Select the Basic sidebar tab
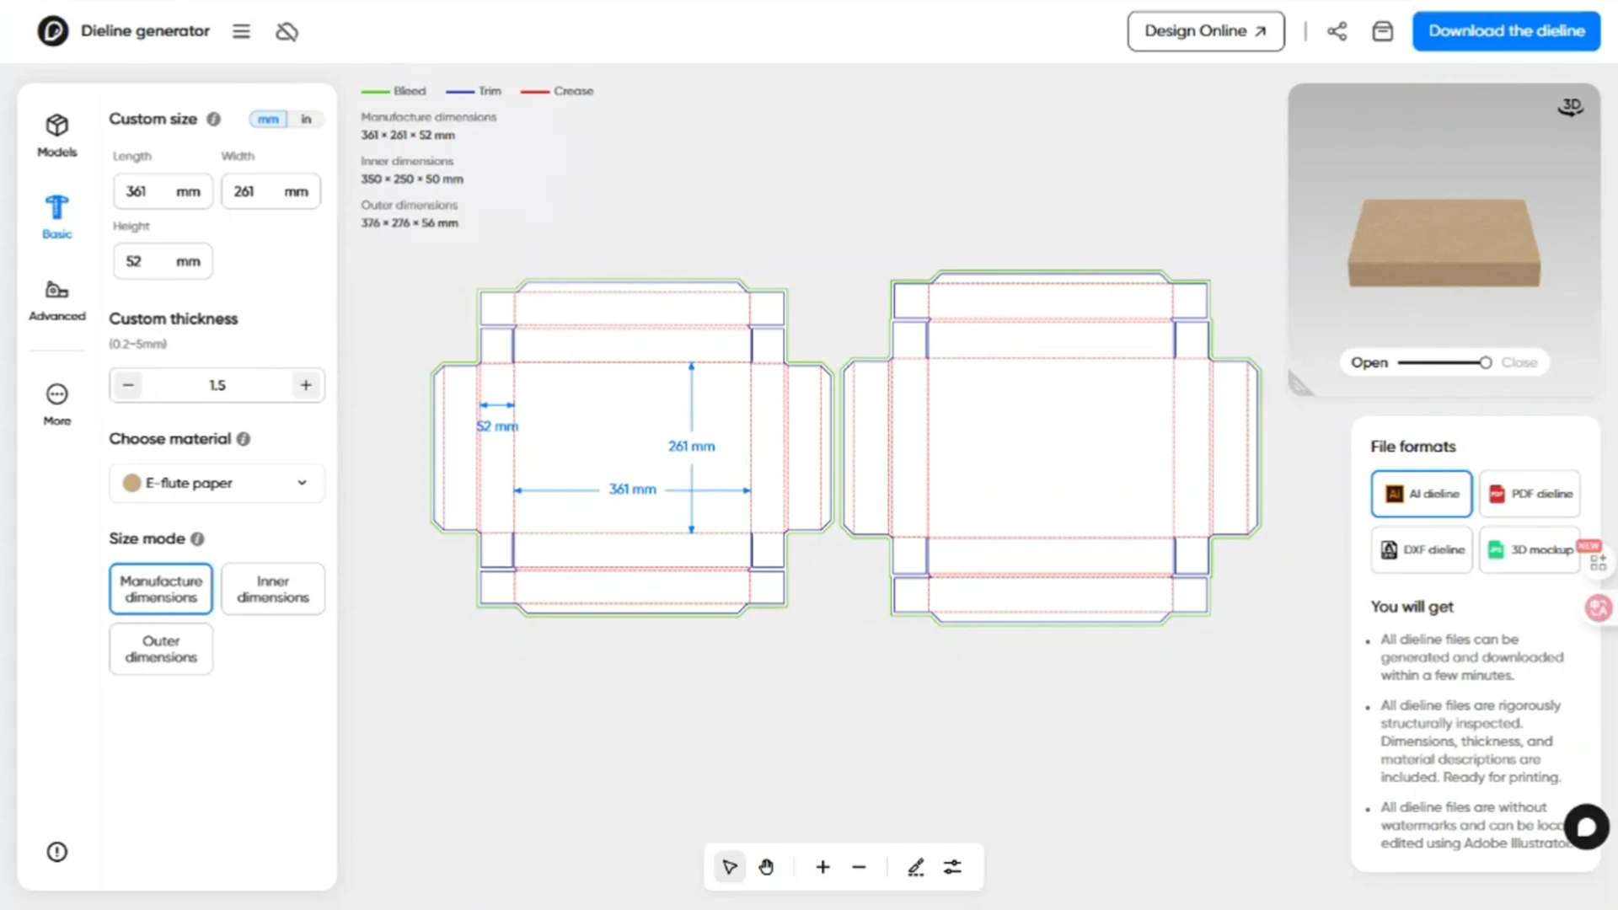1618x910 pixels. point(56,217)
